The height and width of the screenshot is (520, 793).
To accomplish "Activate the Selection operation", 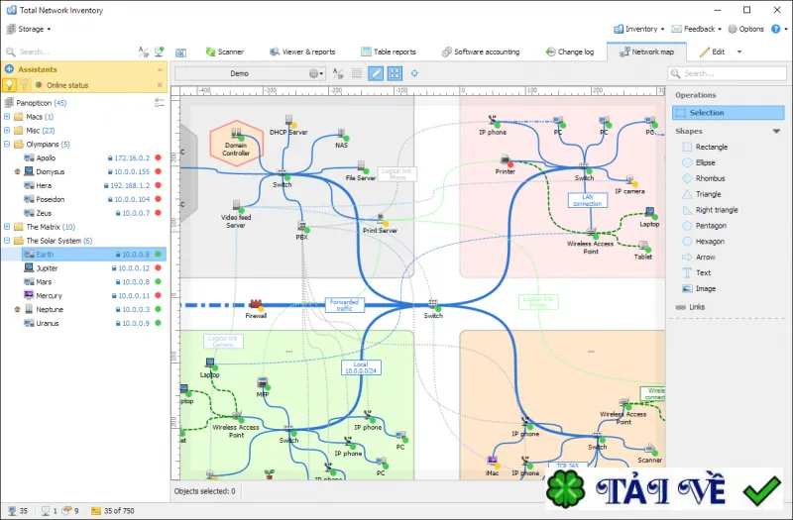I will 729,113.
